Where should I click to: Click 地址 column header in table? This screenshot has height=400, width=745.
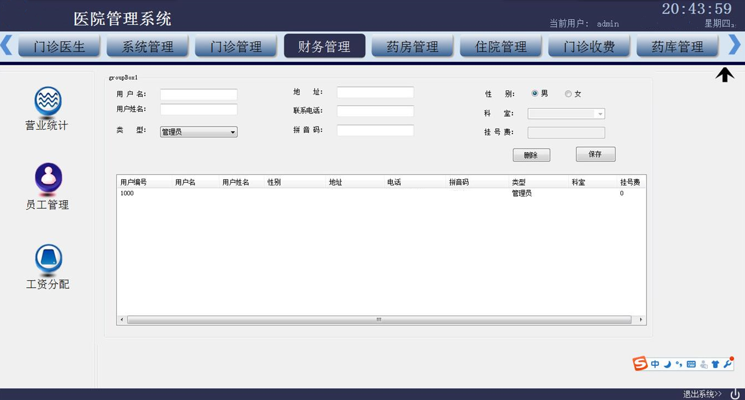[355, 182]
